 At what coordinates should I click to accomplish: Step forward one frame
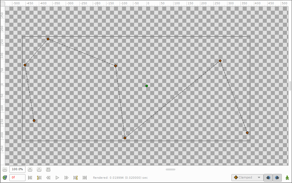[66, 178]
